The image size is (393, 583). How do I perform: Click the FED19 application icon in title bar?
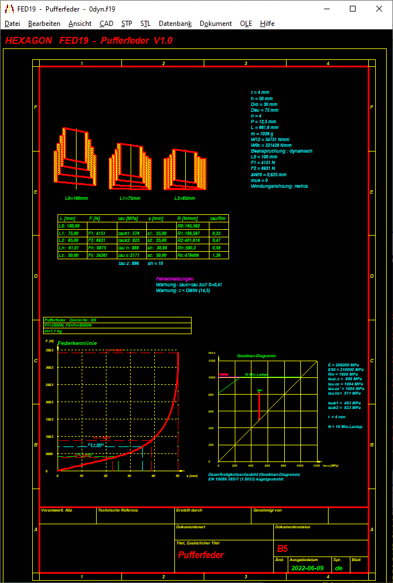tap(9, 9)
